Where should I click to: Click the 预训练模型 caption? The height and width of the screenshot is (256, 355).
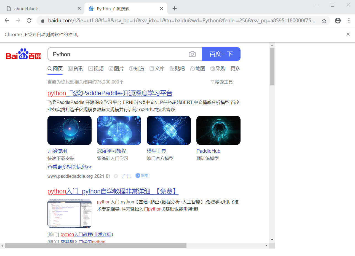tap(208, 158)
